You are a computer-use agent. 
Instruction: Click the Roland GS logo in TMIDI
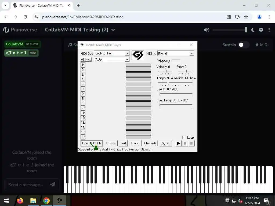(x=138, y=55)
